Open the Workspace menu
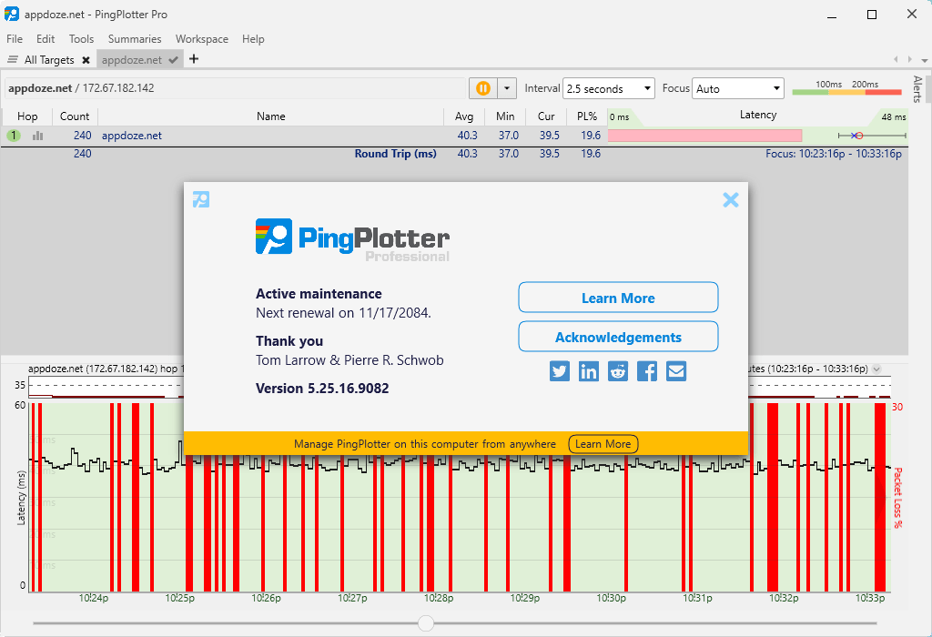 [202, 39]
